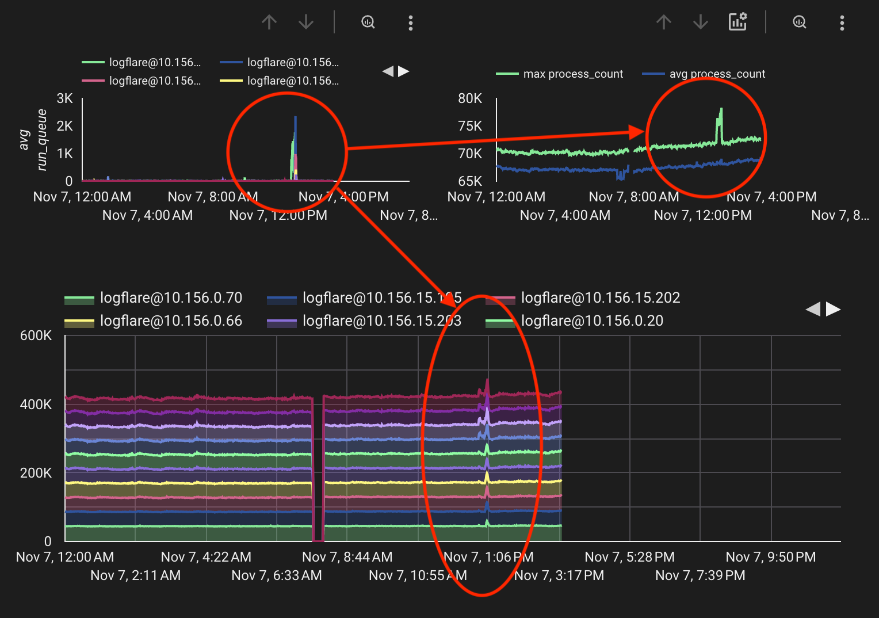
Task: Open explore data icon above run_queue chart
Action: pyautogui.click(x=368, y=22)
